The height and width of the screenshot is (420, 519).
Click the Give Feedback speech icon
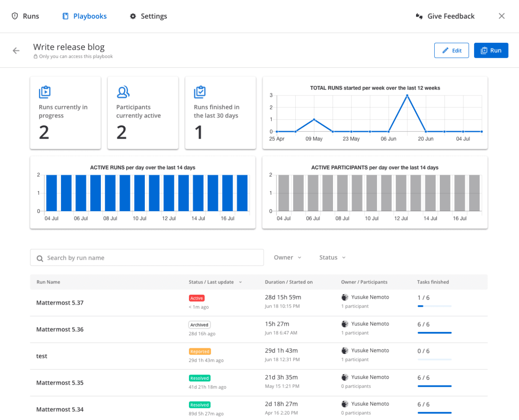pyautogui.click(x=419, y=16)
